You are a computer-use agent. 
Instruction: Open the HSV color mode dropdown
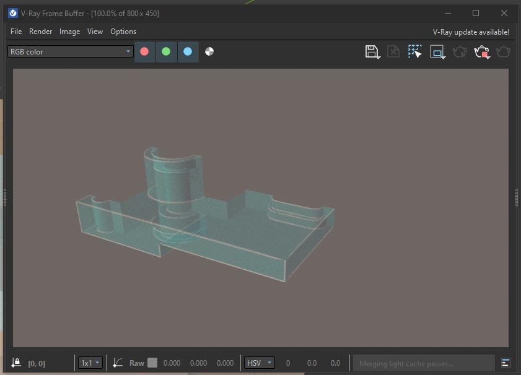260,363
